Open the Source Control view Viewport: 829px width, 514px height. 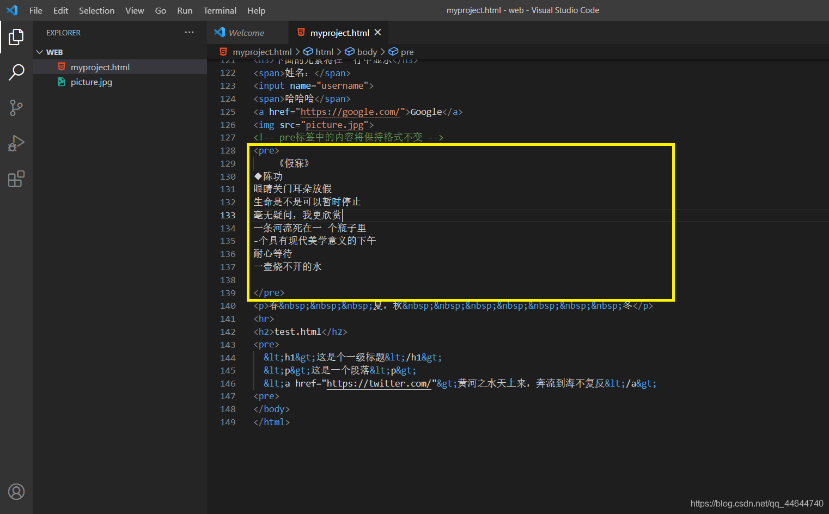16,107
